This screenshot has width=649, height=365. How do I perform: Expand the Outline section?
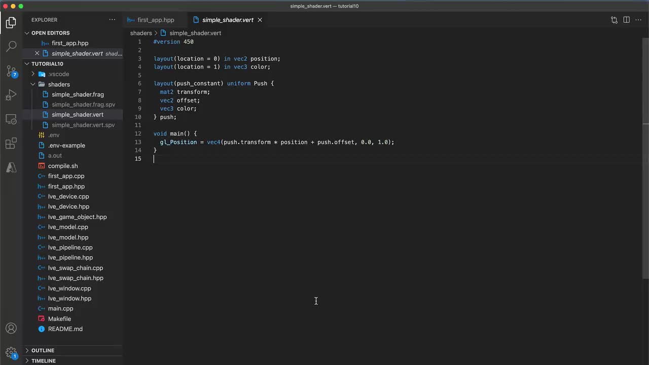pyautogui.click(x=43, y=350)
